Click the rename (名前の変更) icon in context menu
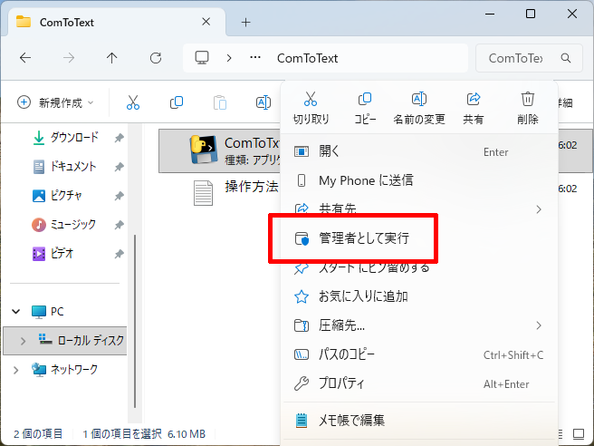Image resolution: width=594 pixels, height=446 pixels. [x=418, y=100]
